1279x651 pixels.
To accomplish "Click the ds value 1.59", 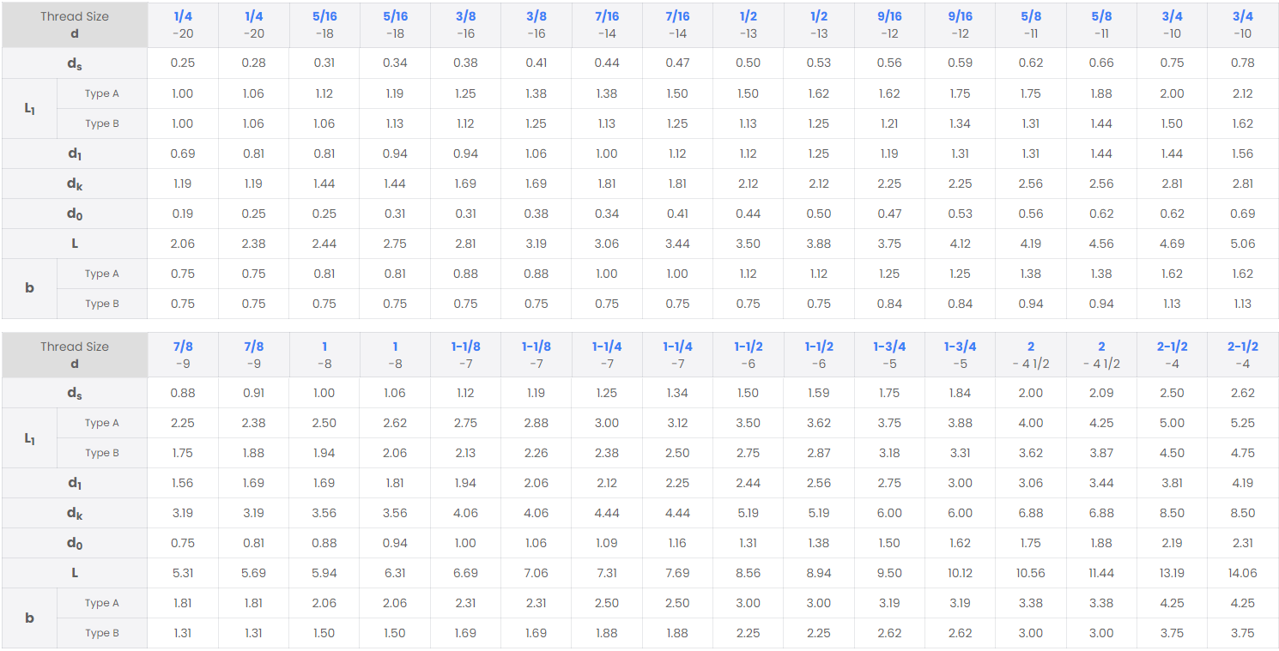I will pos(818,393).
